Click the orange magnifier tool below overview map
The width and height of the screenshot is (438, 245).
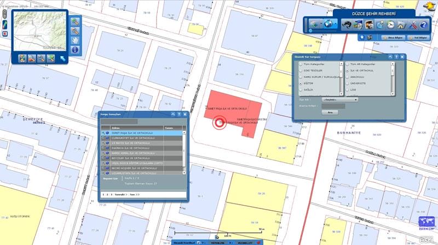pyautogui.click(x=32, y=58)
